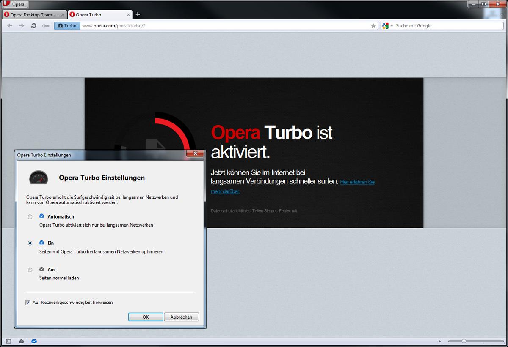Switch to the Opera Desktop Team tab
Image resolution: width=508 pixels, height=347 pixels.
click(35, 15)
